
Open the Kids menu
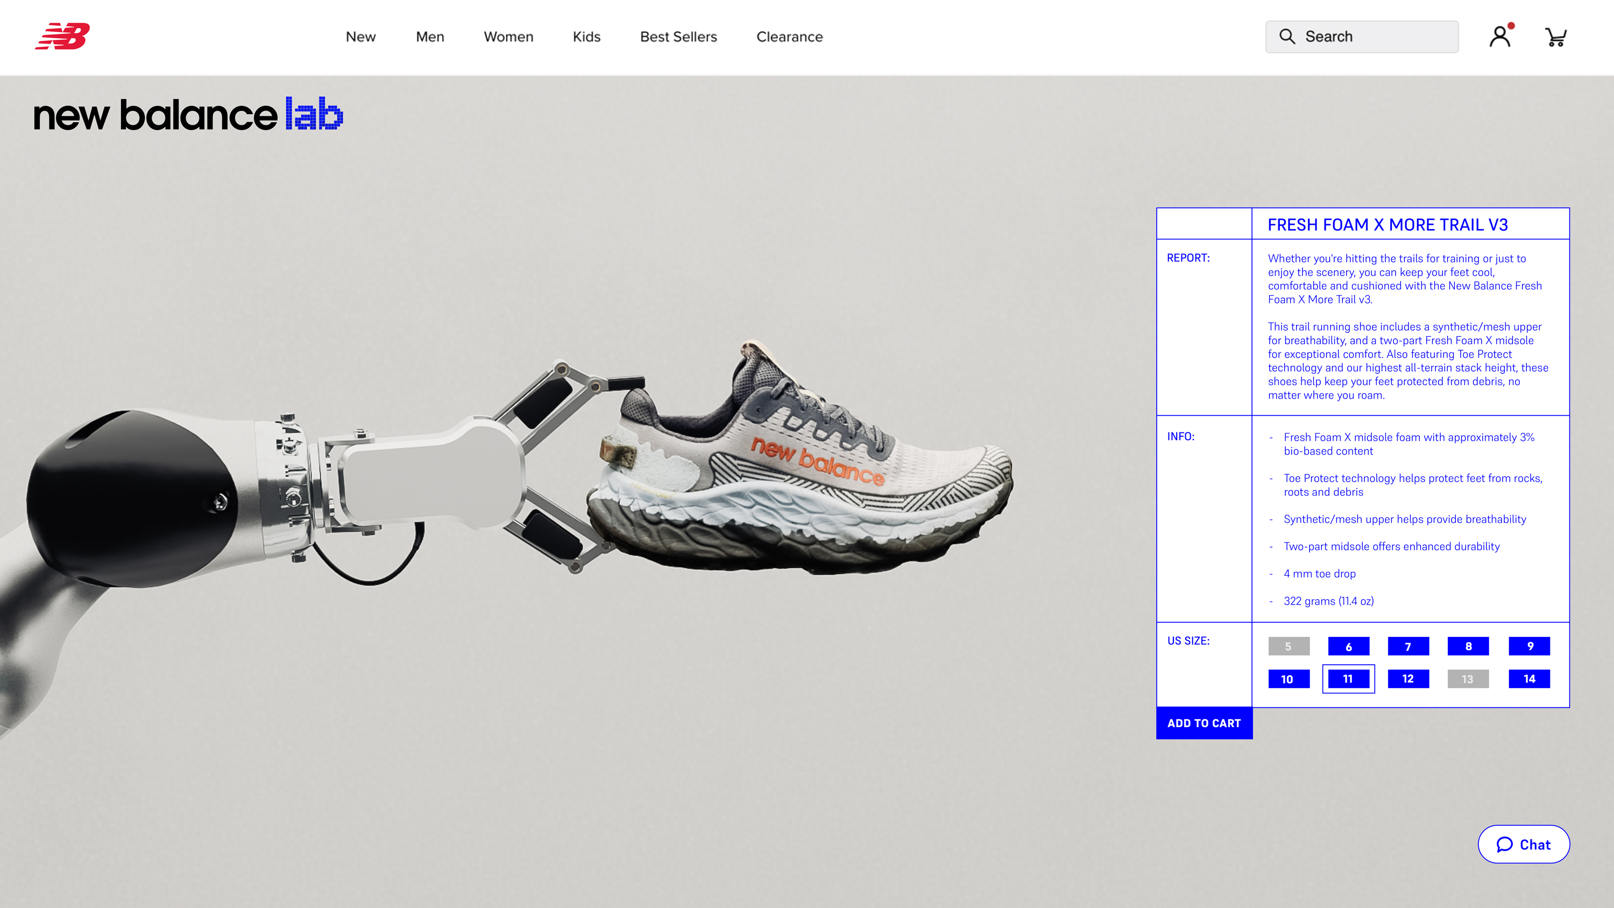(x=586, y=37)
